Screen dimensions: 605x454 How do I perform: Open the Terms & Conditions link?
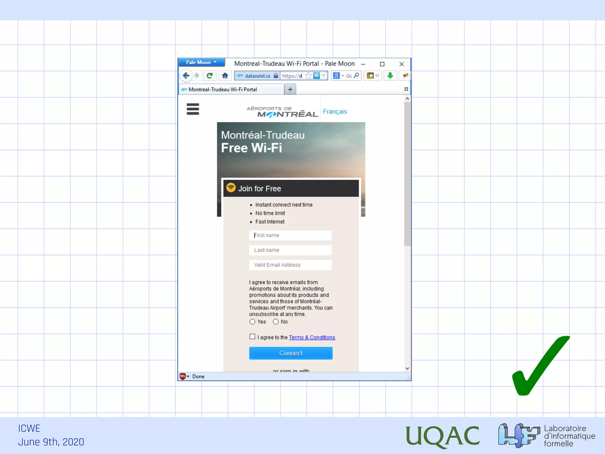coord(312,337)
